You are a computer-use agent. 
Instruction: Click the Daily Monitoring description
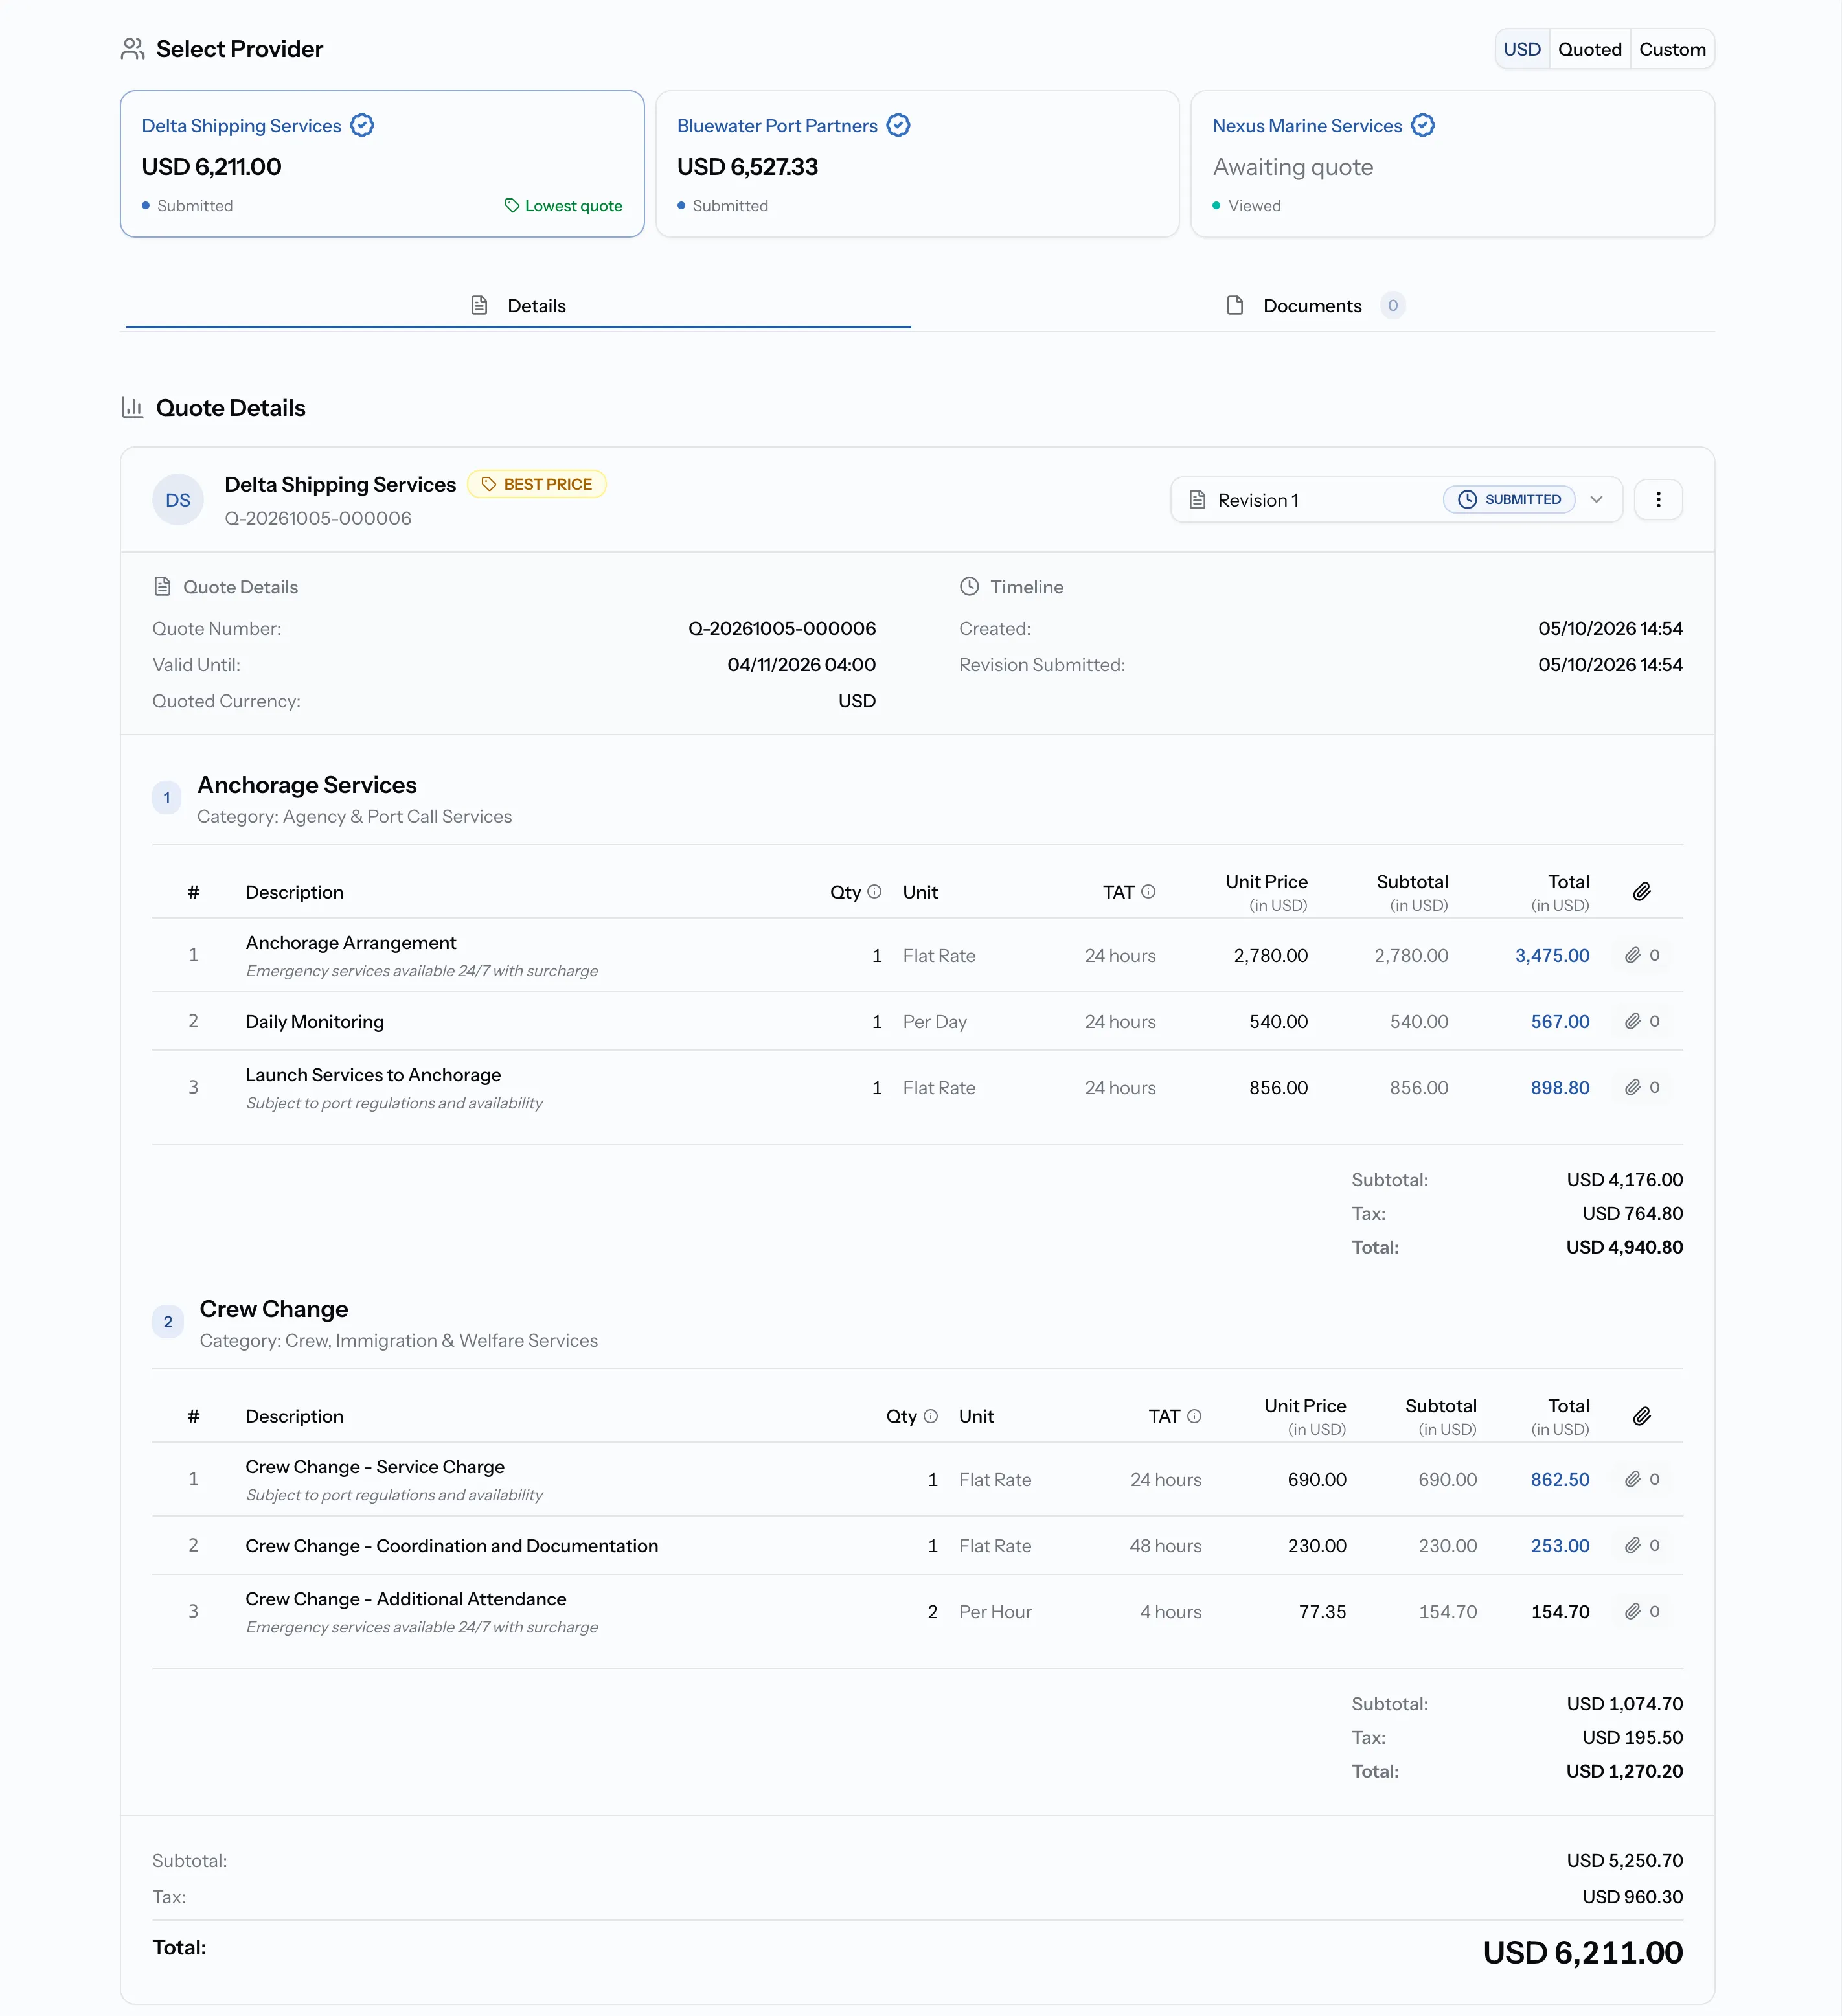click(314, 1021)
